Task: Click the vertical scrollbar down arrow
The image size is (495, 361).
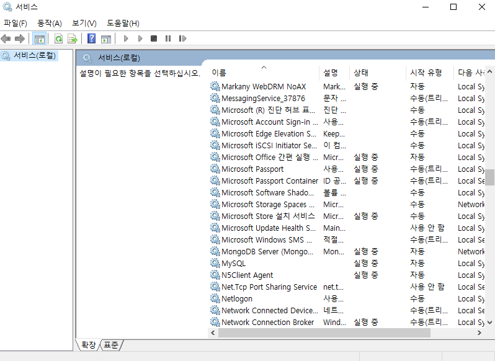Action: 489,322
